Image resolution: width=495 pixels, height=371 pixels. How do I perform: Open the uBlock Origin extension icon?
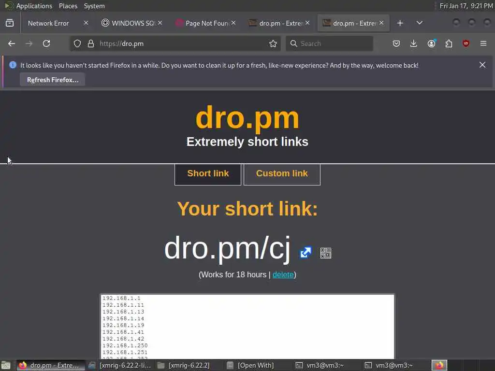pyautogui.click(x=466, y=43)
